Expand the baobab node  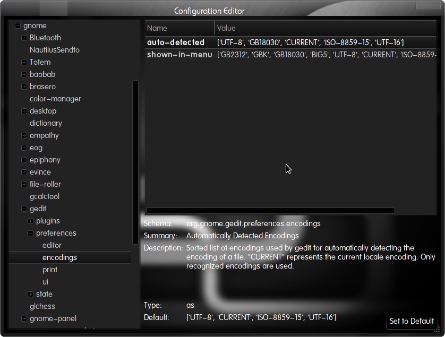tap(24, 74)
